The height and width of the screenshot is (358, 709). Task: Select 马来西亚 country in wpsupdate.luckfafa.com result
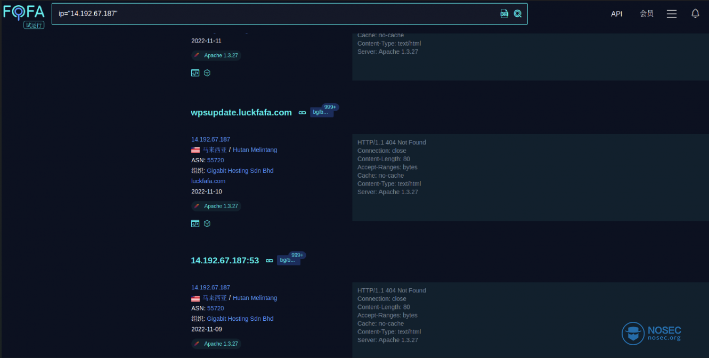click(x=215, y=150)
